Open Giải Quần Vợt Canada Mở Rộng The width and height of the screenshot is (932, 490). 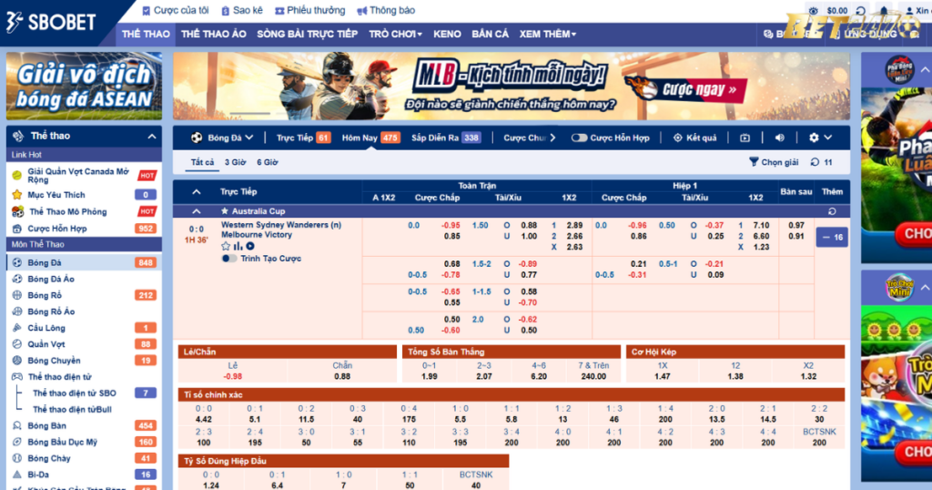pos(84,176)
